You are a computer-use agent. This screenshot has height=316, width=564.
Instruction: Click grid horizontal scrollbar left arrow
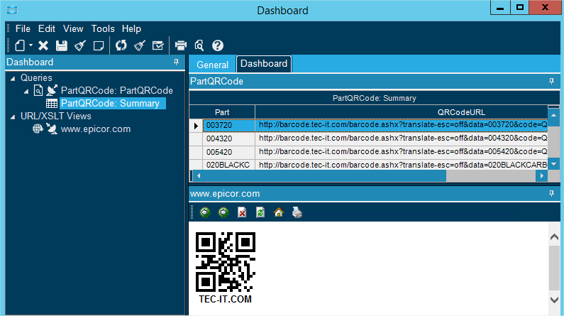[198, 176]
